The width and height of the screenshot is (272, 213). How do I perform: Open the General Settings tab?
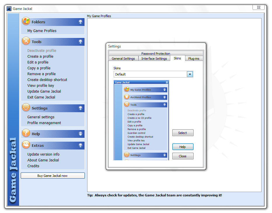tap(123, 58)
